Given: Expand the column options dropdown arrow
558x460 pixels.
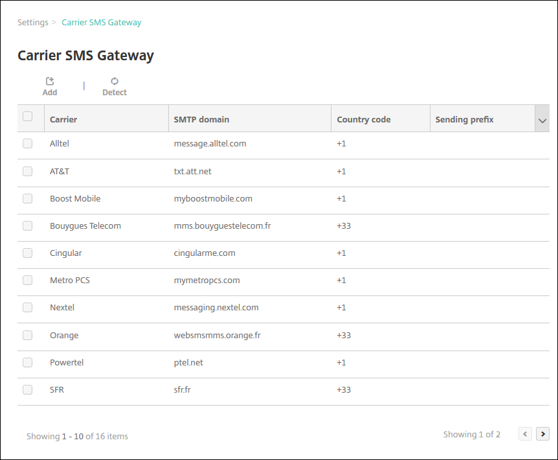Looking at the screenshot, I should coord(542,121).
